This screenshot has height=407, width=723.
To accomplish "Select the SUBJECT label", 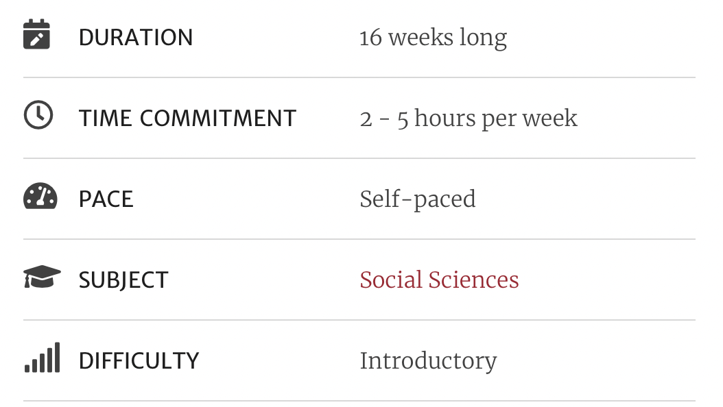I will click(123, 280).
